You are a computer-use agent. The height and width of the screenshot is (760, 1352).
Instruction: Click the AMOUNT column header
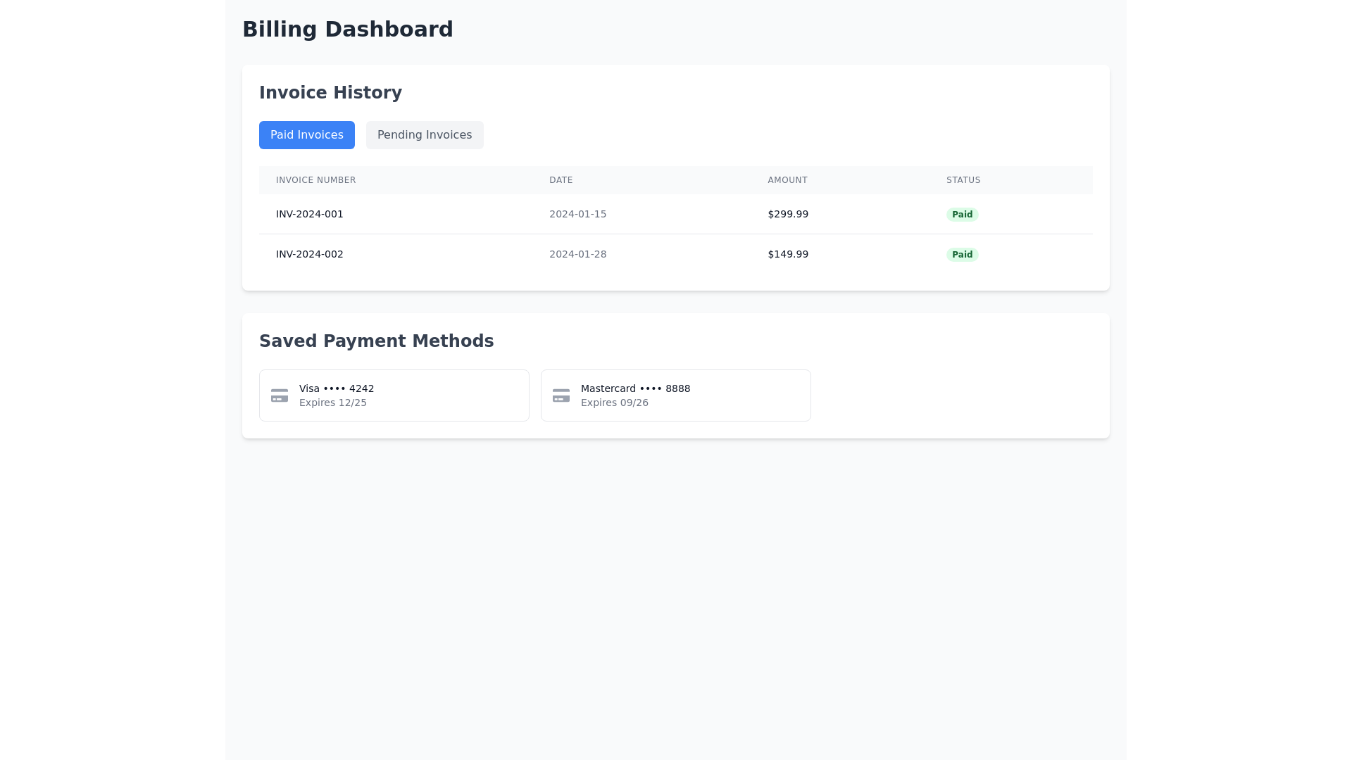[787, 180]
